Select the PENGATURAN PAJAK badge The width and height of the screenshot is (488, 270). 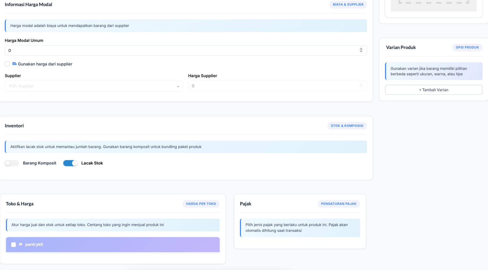tap(338, 204)
